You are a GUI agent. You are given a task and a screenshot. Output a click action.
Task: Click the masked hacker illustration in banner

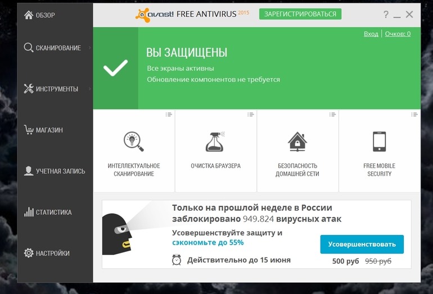117,234
